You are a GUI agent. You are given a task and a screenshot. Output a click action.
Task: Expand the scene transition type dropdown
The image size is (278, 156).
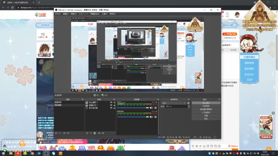tap(174, 103)
